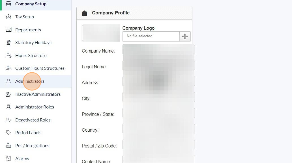Click the Tax Setup money icon
This screenshot has width=292, height=163.
(x=8, y=17)
